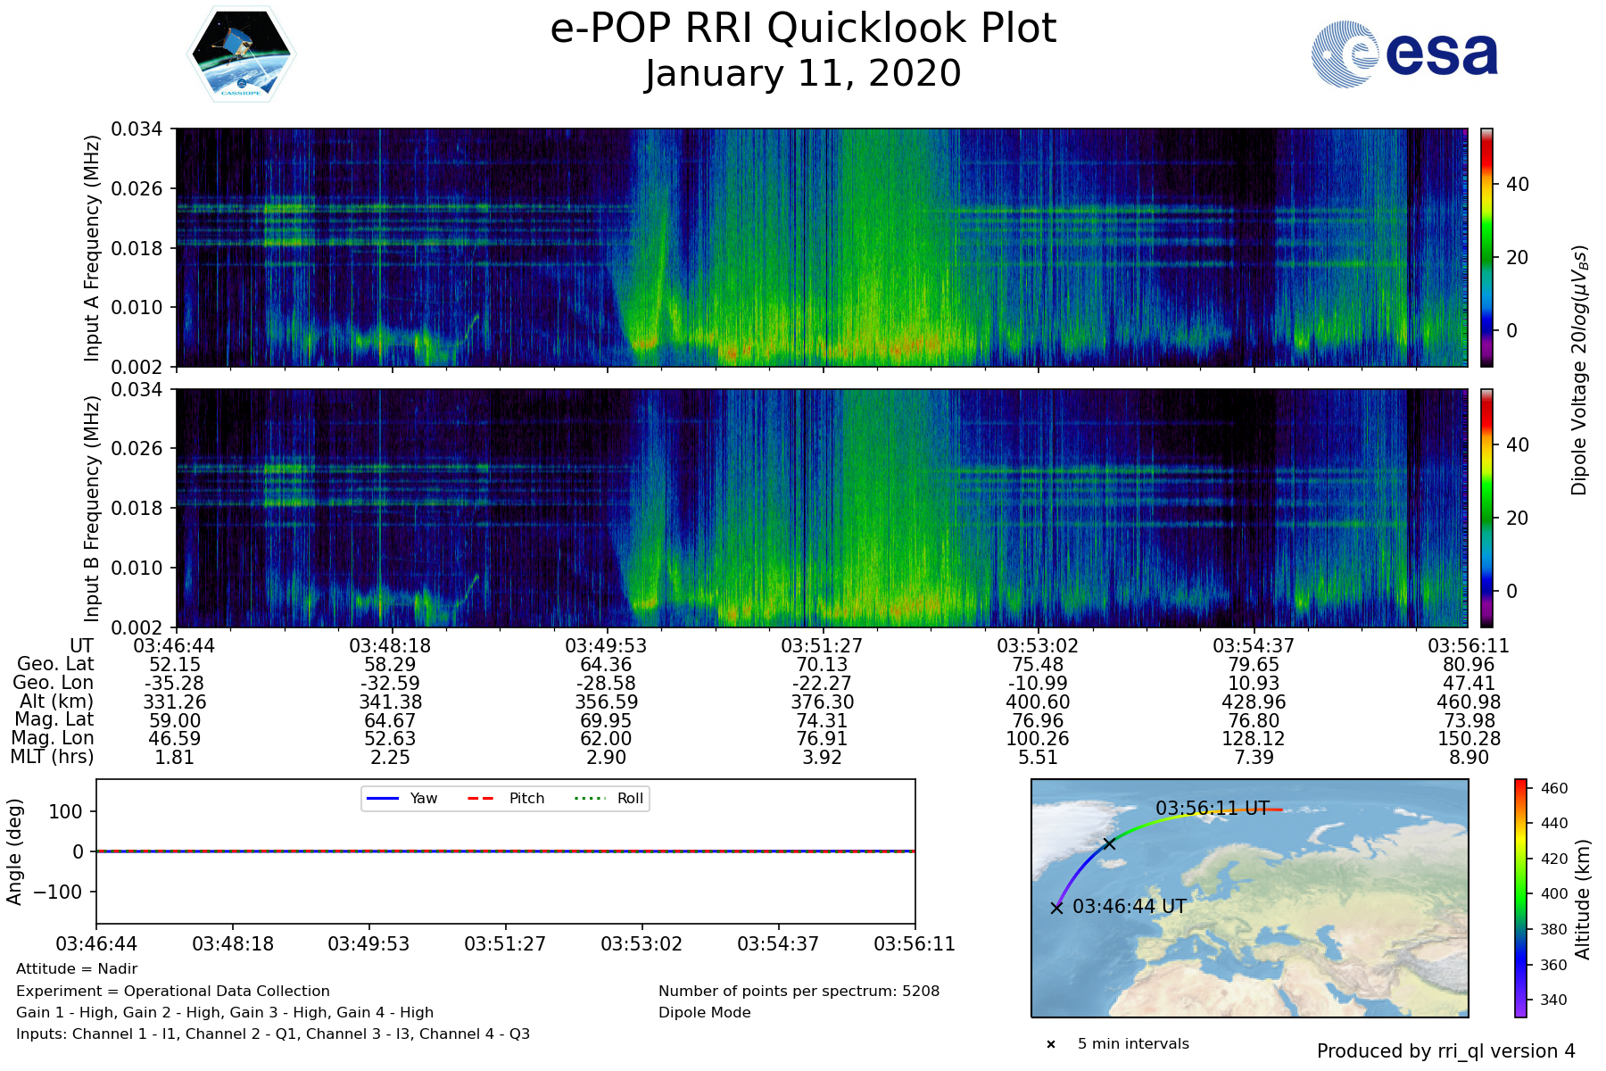Click the 03:51:27 UT label under the spectrograms

(x=822, y=645)
